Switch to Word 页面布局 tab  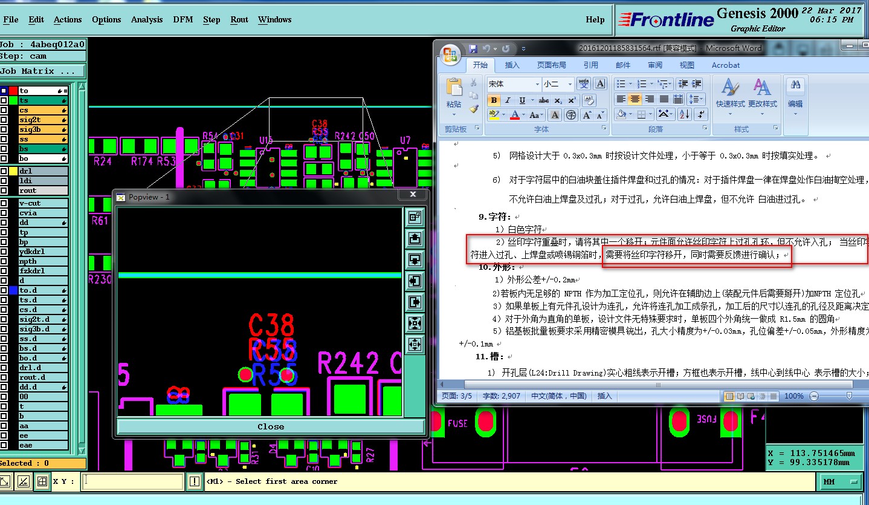coord(551,65)
